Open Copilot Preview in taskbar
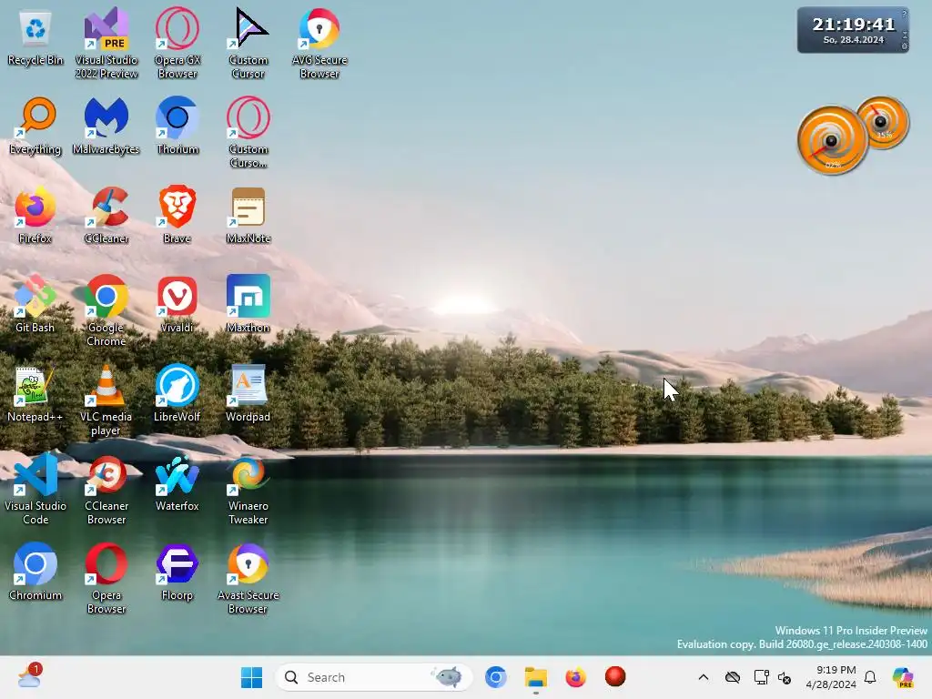Screen dimensions: 932x699 click(903, 677)
